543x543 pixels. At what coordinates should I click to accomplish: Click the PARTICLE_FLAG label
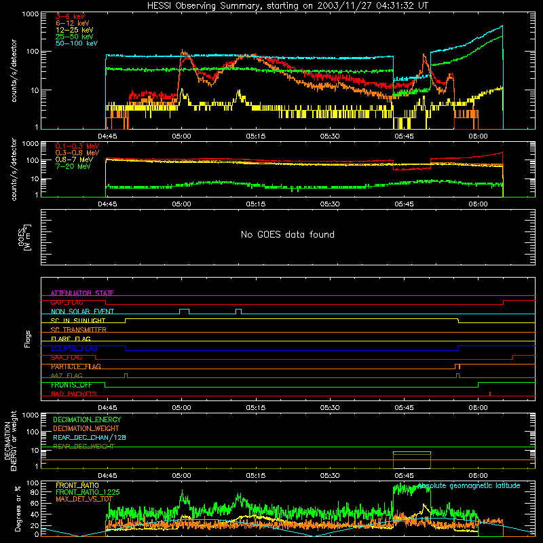tap(75, 367)
